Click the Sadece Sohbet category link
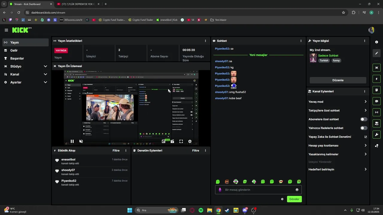383x215 pixels. pyautogui.click(x=328, y=56)
